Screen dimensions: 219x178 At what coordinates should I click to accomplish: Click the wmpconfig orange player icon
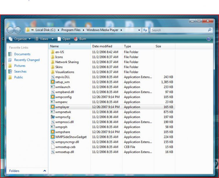coord(53,97)
